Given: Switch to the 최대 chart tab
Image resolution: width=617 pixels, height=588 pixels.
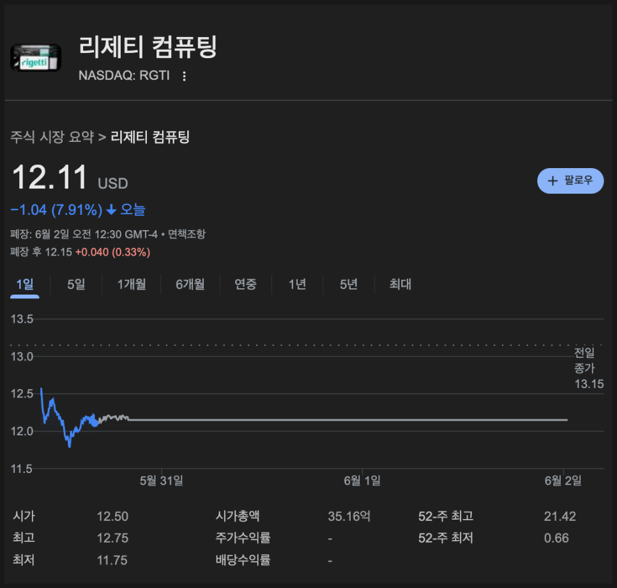Looking at the screenshot, I should 400,284.
